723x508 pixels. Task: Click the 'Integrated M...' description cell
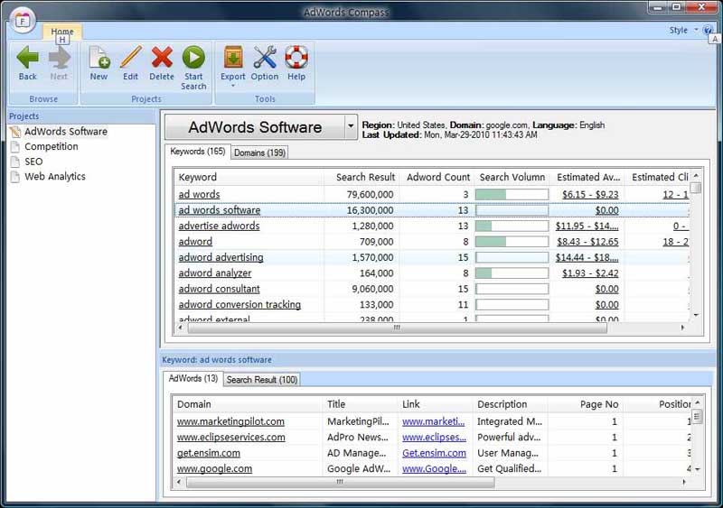510,421
